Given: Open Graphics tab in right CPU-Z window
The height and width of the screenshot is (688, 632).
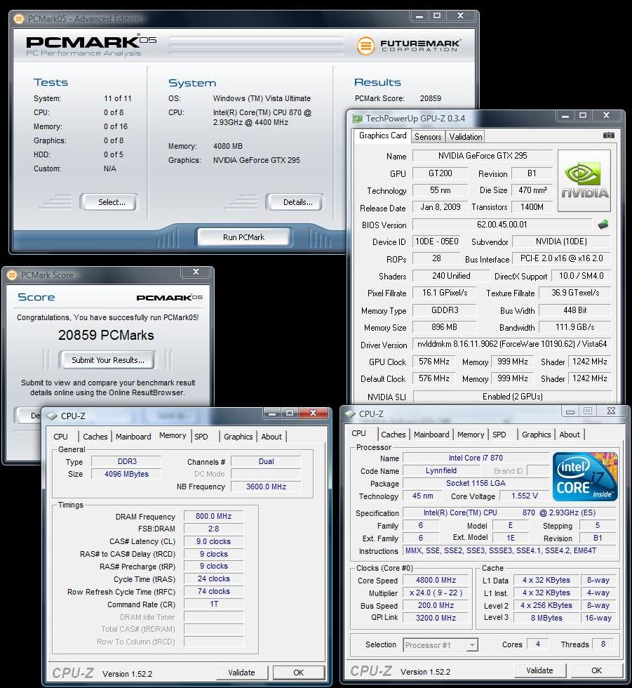Looking at the screenshot, I should (536, 435).
